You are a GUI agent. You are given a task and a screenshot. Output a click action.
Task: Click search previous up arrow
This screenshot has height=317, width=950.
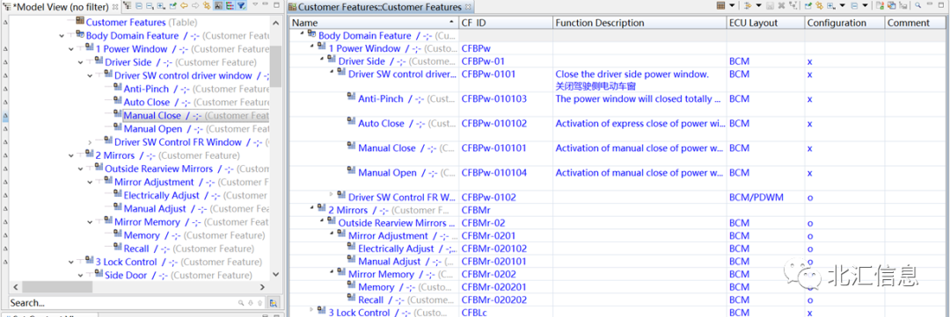point(259,303)
